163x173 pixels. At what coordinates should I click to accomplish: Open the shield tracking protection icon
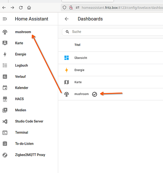(x=64, y=8)
